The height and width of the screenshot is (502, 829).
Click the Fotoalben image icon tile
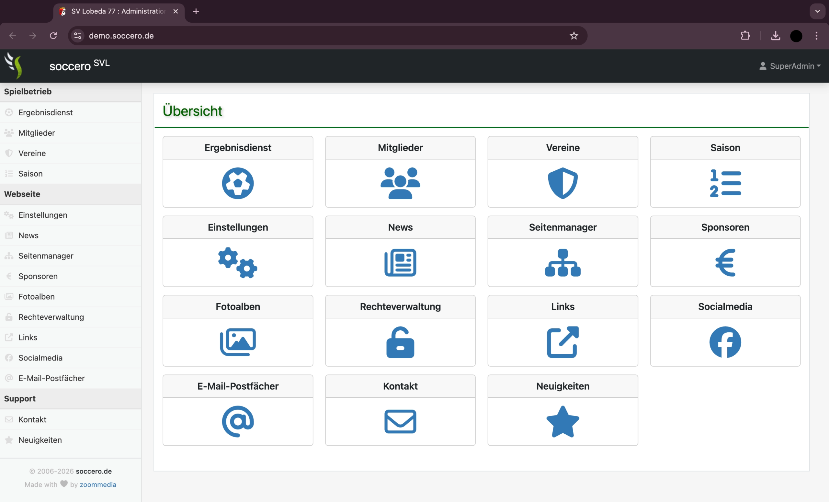point(238,342)
